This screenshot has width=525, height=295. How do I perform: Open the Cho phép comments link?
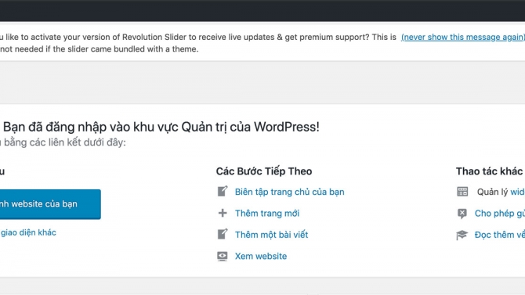tap(500, 214)
